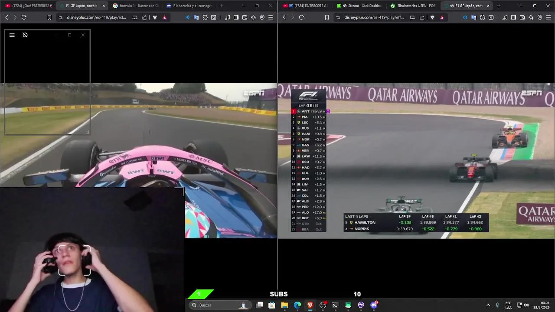The image size is (555, 312).
Task: Open Brave VPN shield icon in left window
Action: point(262,17)
